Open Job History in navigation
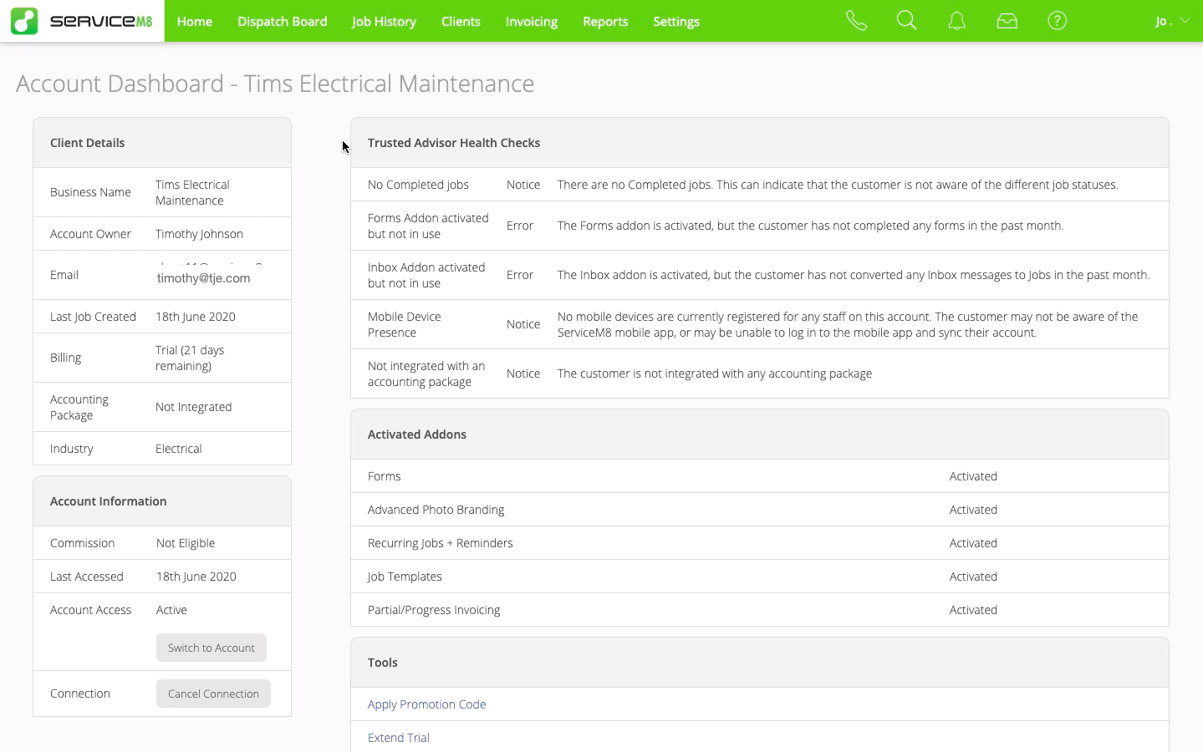This screenshot has width=1203, height=752. coord(384,22)
